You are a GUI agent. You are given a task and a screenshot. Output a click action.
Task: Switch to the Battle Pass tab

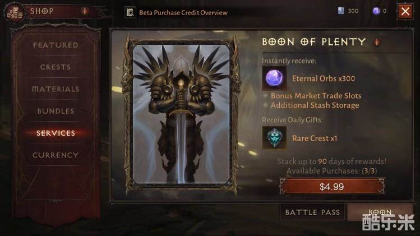(312, 212)
